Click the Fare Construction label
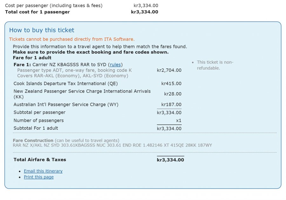 click(33, 140)
